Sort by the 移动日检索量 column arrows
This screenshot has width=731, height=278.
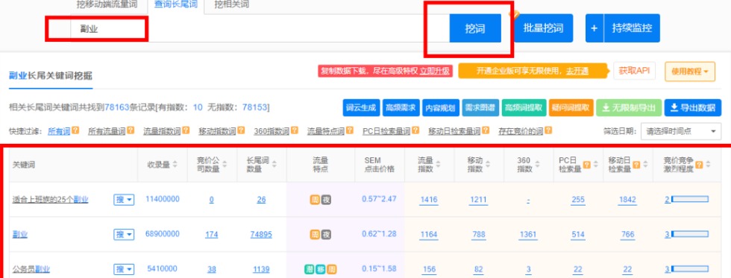point(646,165)
